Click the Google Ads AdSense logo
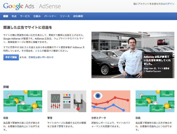This screenshot has height=134, width=177. 32,6
